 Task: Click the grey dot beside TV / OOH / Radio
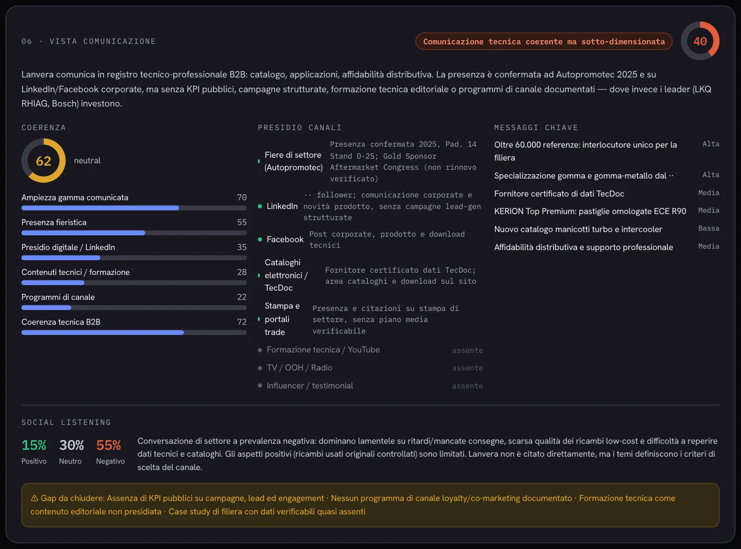click(260, 368)
